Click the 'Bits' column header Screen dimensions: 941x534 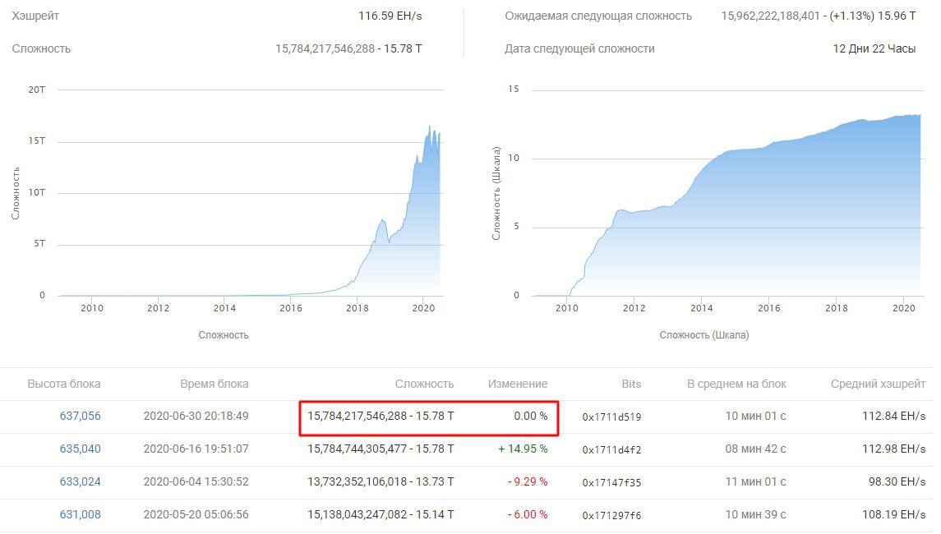(x=631, y=384)
